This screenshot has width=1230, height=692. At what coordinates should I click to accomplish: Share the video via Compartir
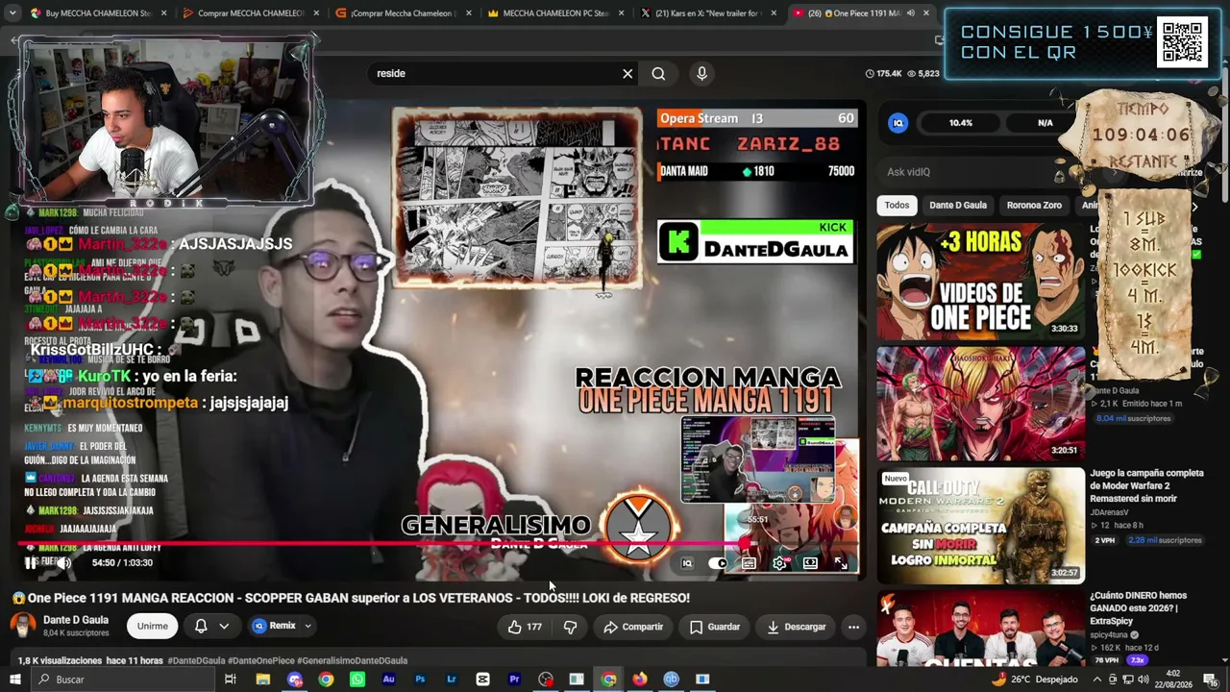coord(633,627)
